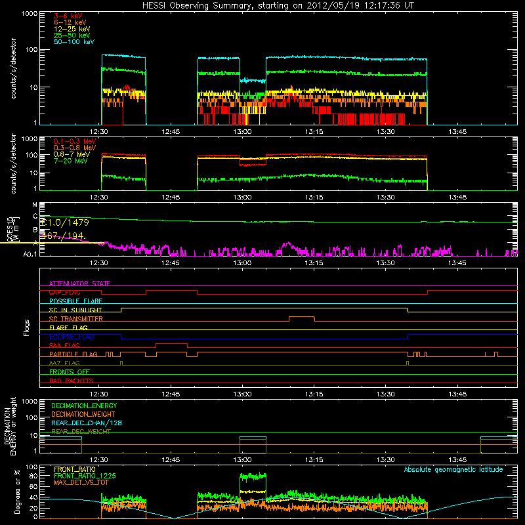525x525 pixels.
Task: Click the 7-20 MeV legend label
Action: click(71, 161)
